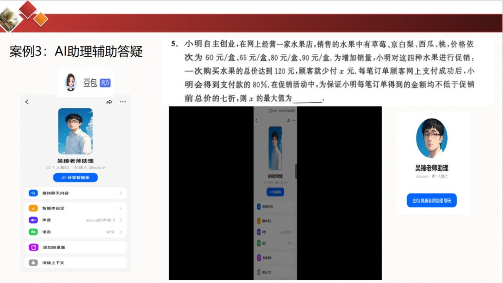Viewport: 503px width, 283px height.
Task: Expand the 声音 chevron next to souce的声音 2
Action: (x=121, y=220)
